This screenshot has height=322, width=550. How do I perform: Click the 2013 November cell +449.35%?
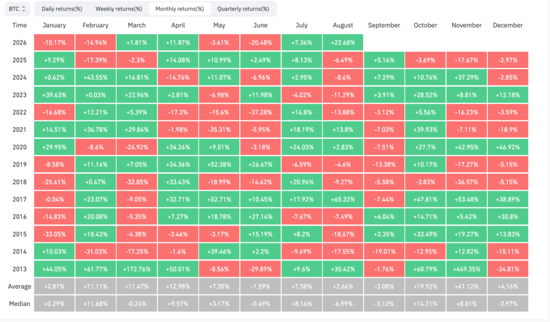pos(467,269)
